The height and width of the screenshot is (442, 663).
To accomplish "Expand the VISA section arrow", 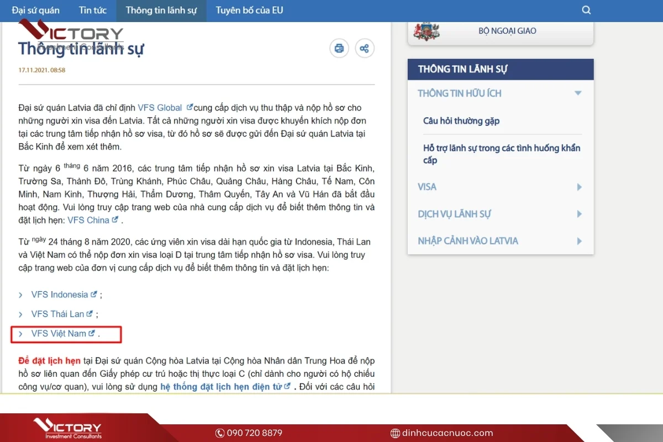I will (x=580, y=187).
